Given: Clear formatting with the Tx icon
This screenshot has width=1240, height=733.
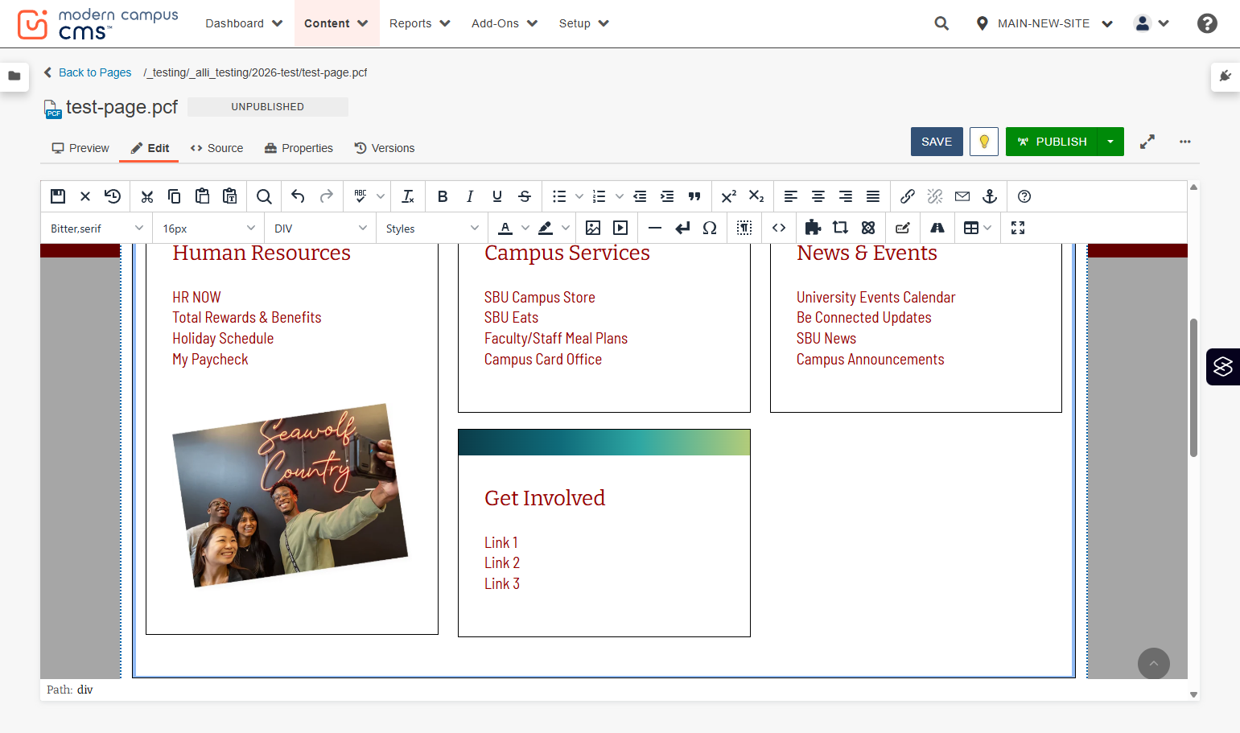Looking at the screenshot, I should [408, 196].
